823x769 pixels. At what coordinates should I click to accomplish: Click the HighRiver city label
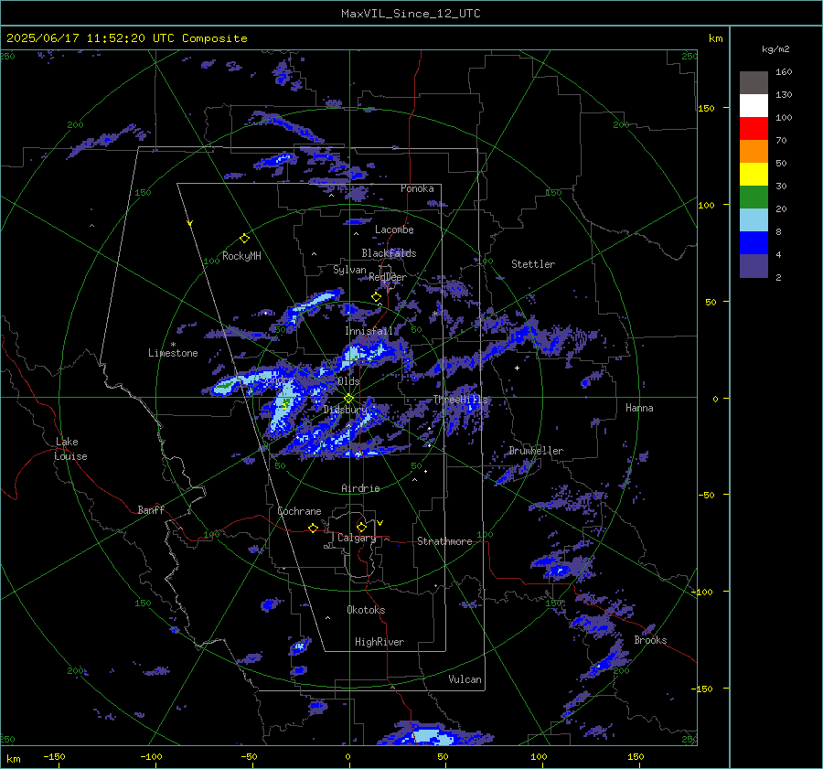click(379, 642)
